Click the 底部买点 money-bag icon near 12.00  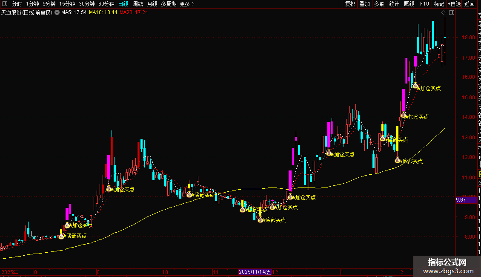(x=398, y=160)
